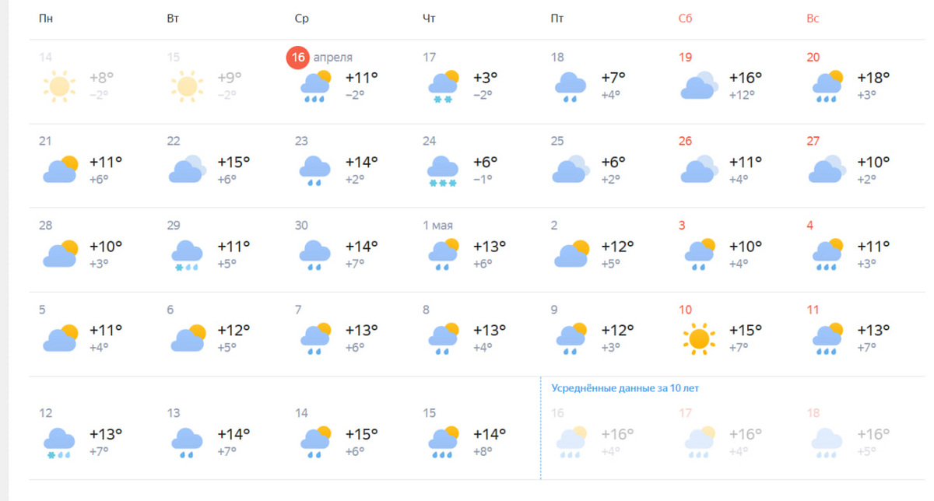
Task: Click the rain cloud icon for April 18
Action: coord(571,86)
